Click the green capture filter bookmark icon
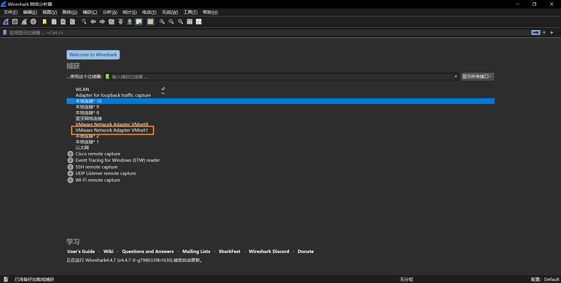The image size is (561, 283). [108, 77]
